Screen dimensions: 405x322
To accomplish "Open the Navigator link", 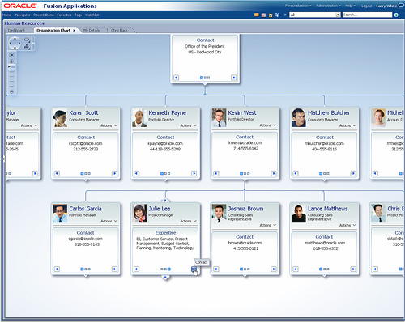I will tap(23, 15).
